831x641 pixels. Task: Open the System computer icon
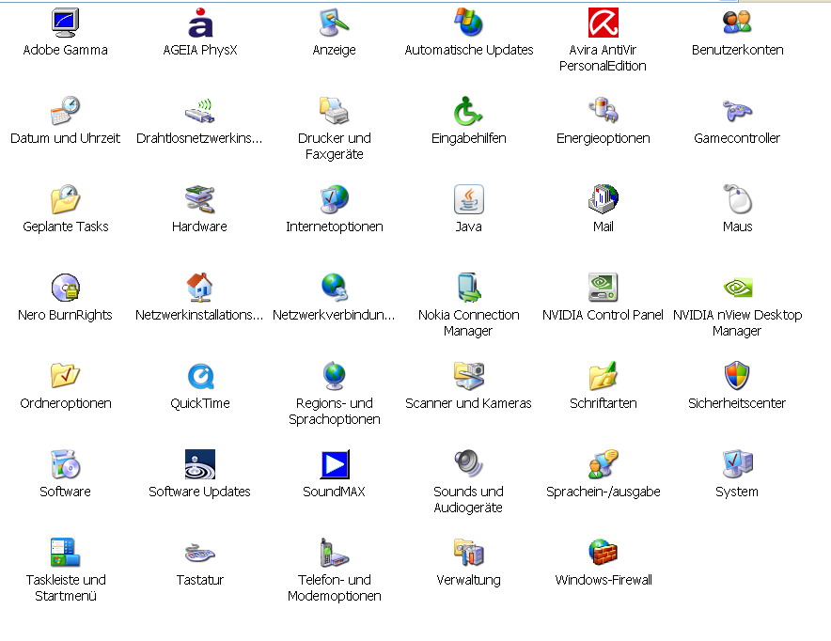(737, 464)
